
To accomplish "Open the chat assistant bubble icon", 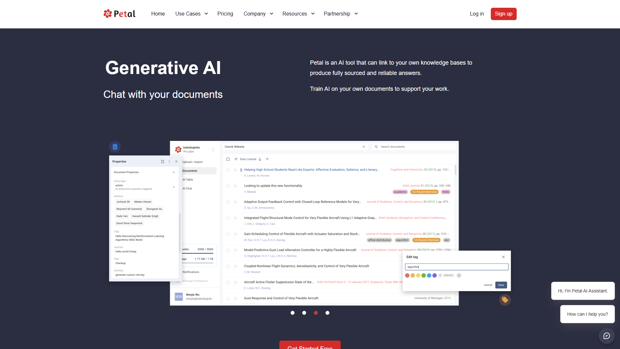I will (x=606, y=336).
